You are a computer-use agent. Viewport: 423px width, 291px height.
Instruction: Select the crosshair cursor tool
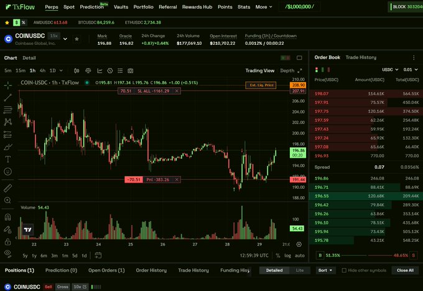click(x=8, y=85)
